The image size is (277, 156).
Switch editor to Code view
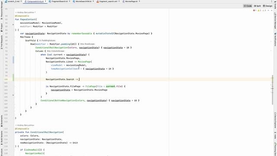tap(248, 6)
